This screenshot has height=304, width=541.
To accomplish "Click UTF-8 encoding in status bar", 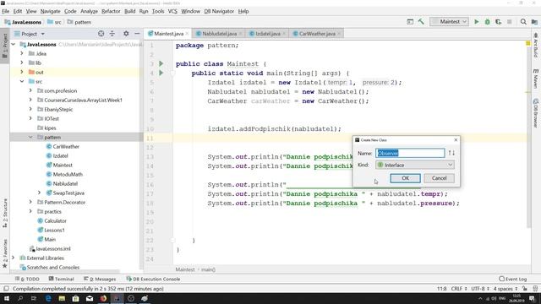I will (x=480, y=289).
